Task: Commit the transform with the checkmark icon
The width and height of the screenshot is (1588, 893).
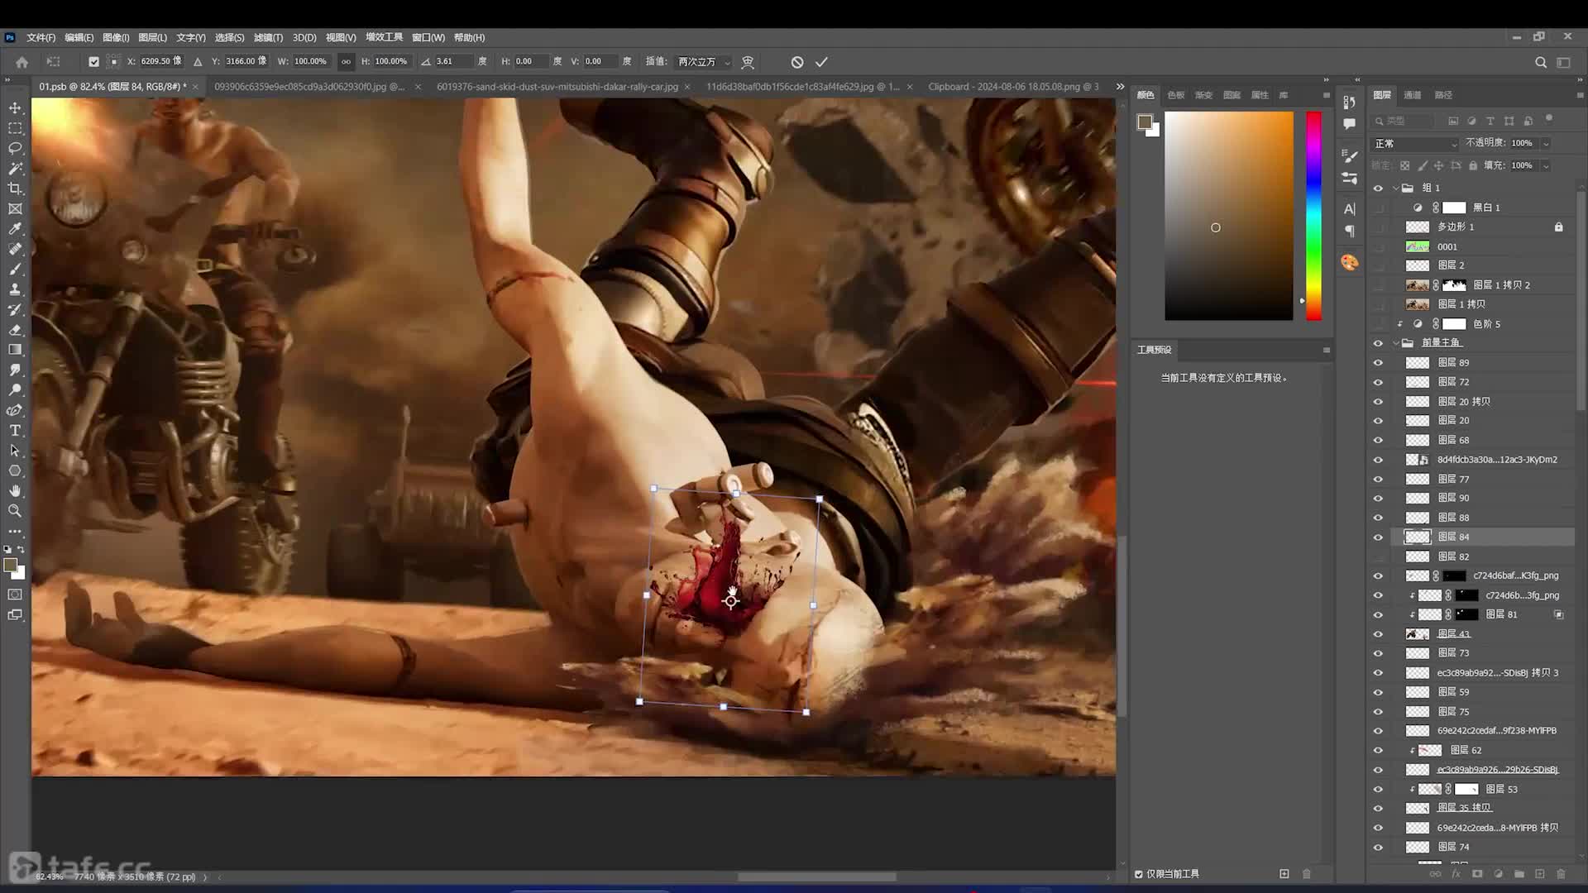Action: [x=821, y=62]
